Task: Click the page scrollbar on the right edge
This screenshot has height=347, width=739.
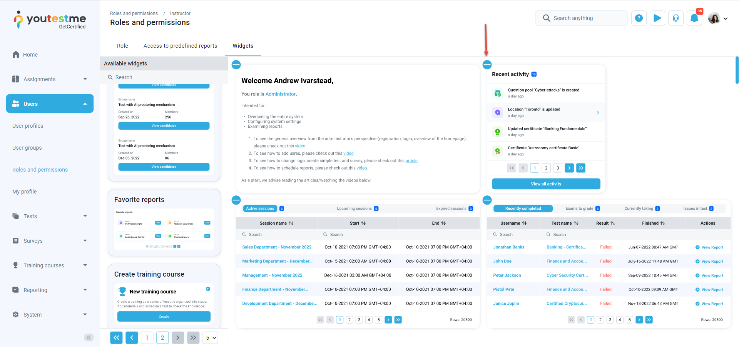Action: coord(737,70)
